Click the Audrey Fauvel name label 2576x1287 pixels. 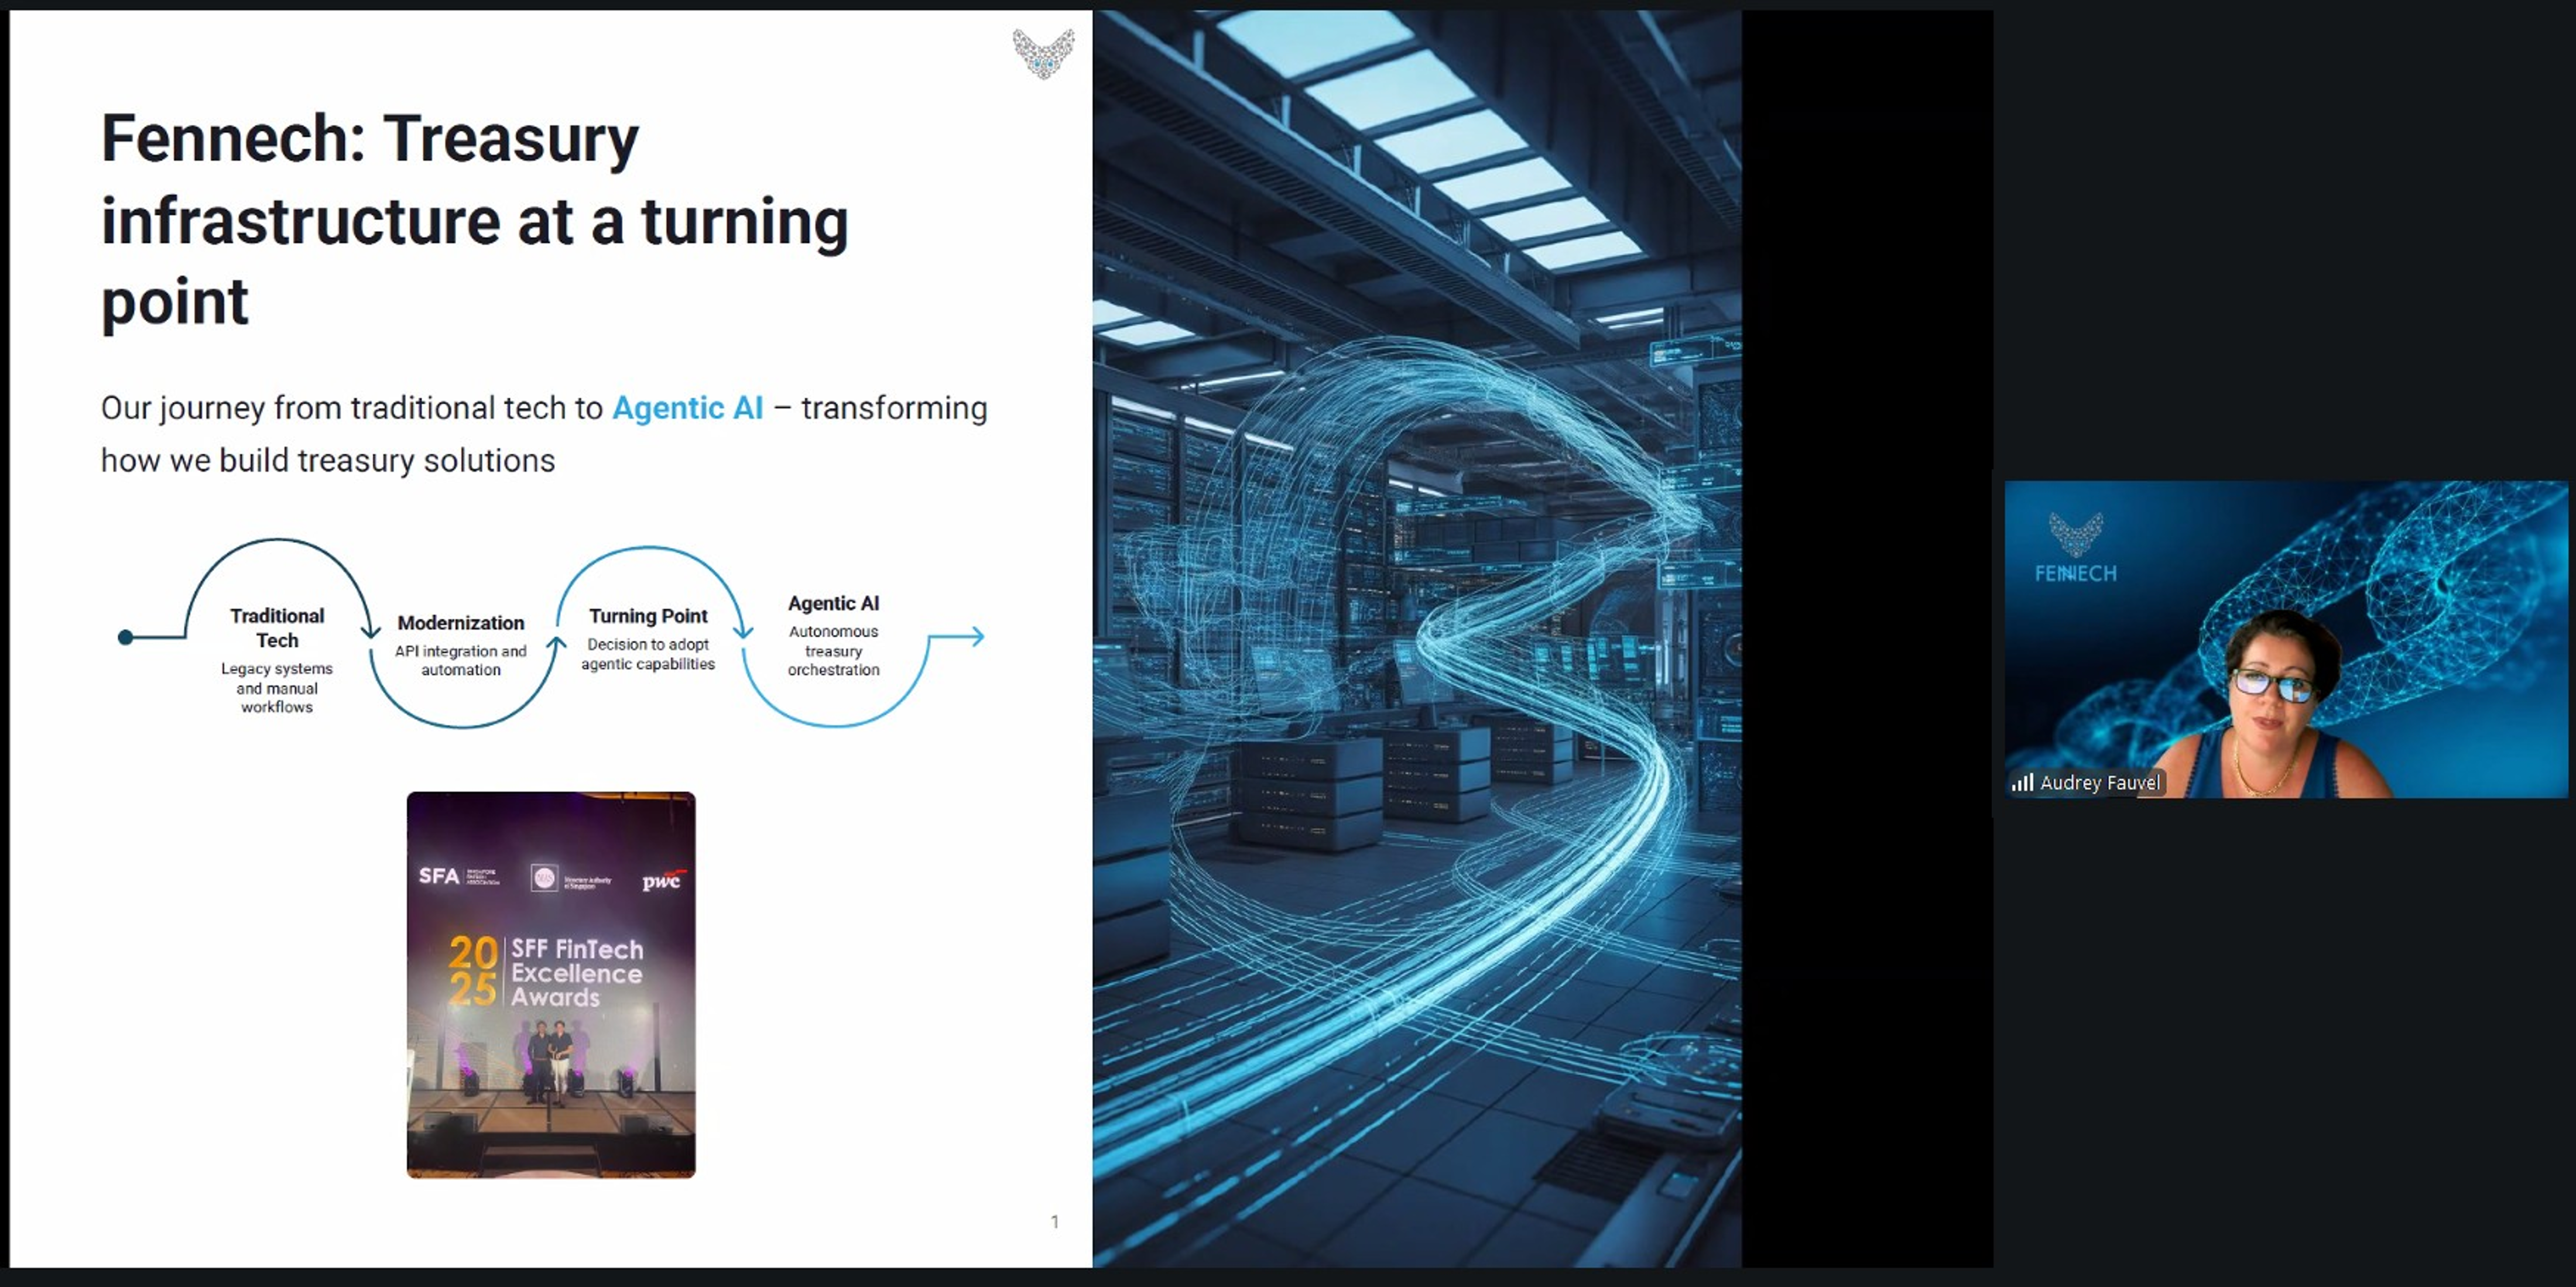tap(2099, 782)
